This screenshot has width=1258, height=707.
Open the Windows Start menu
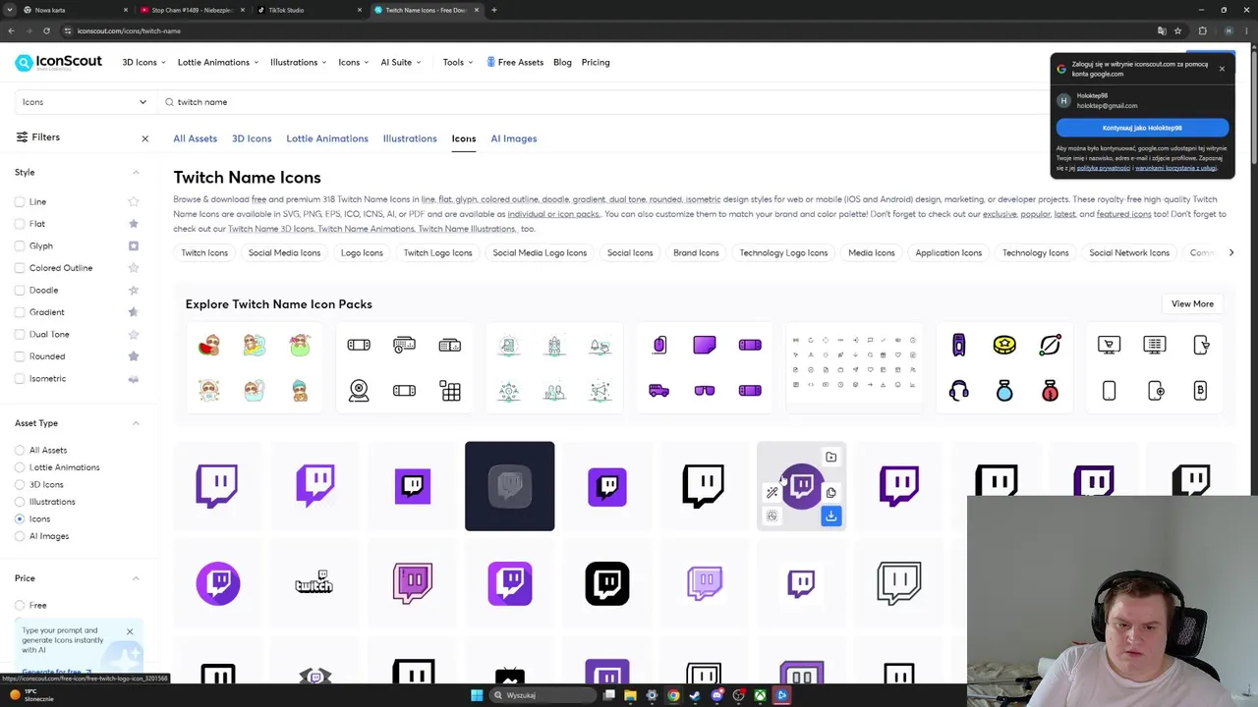(x=477, y=695)
